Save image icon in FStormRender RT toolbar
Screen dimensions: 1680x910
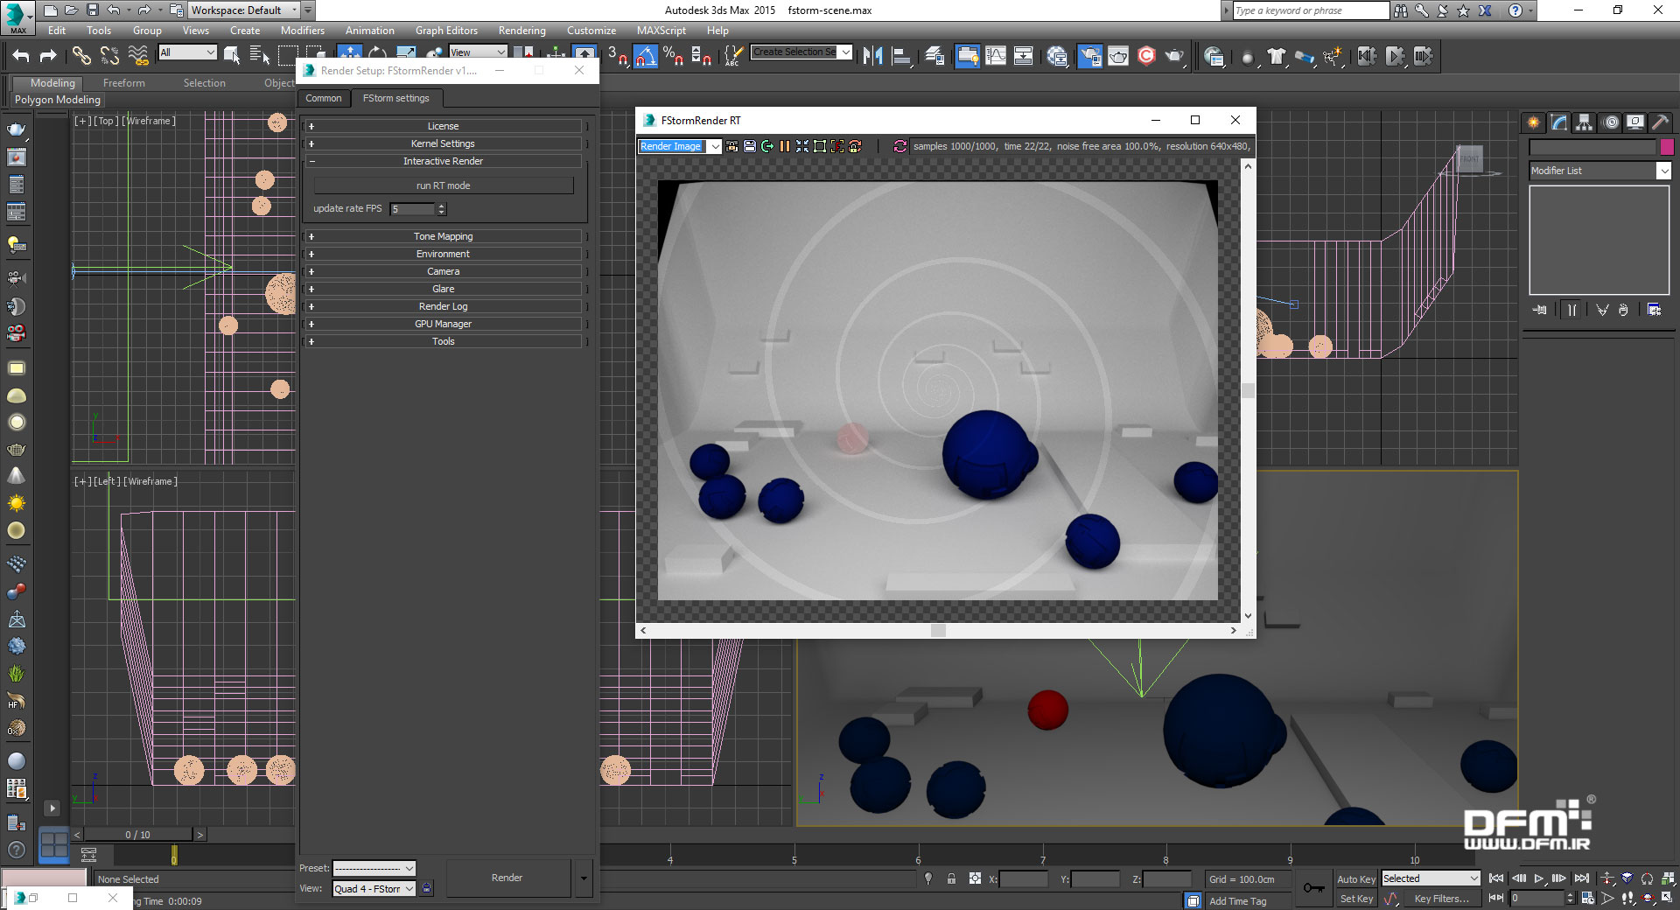750,146
